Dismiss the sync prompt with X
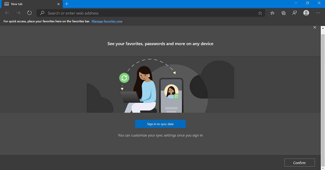The width and height of the screenshot is (325, 170). tap(315, 27)
